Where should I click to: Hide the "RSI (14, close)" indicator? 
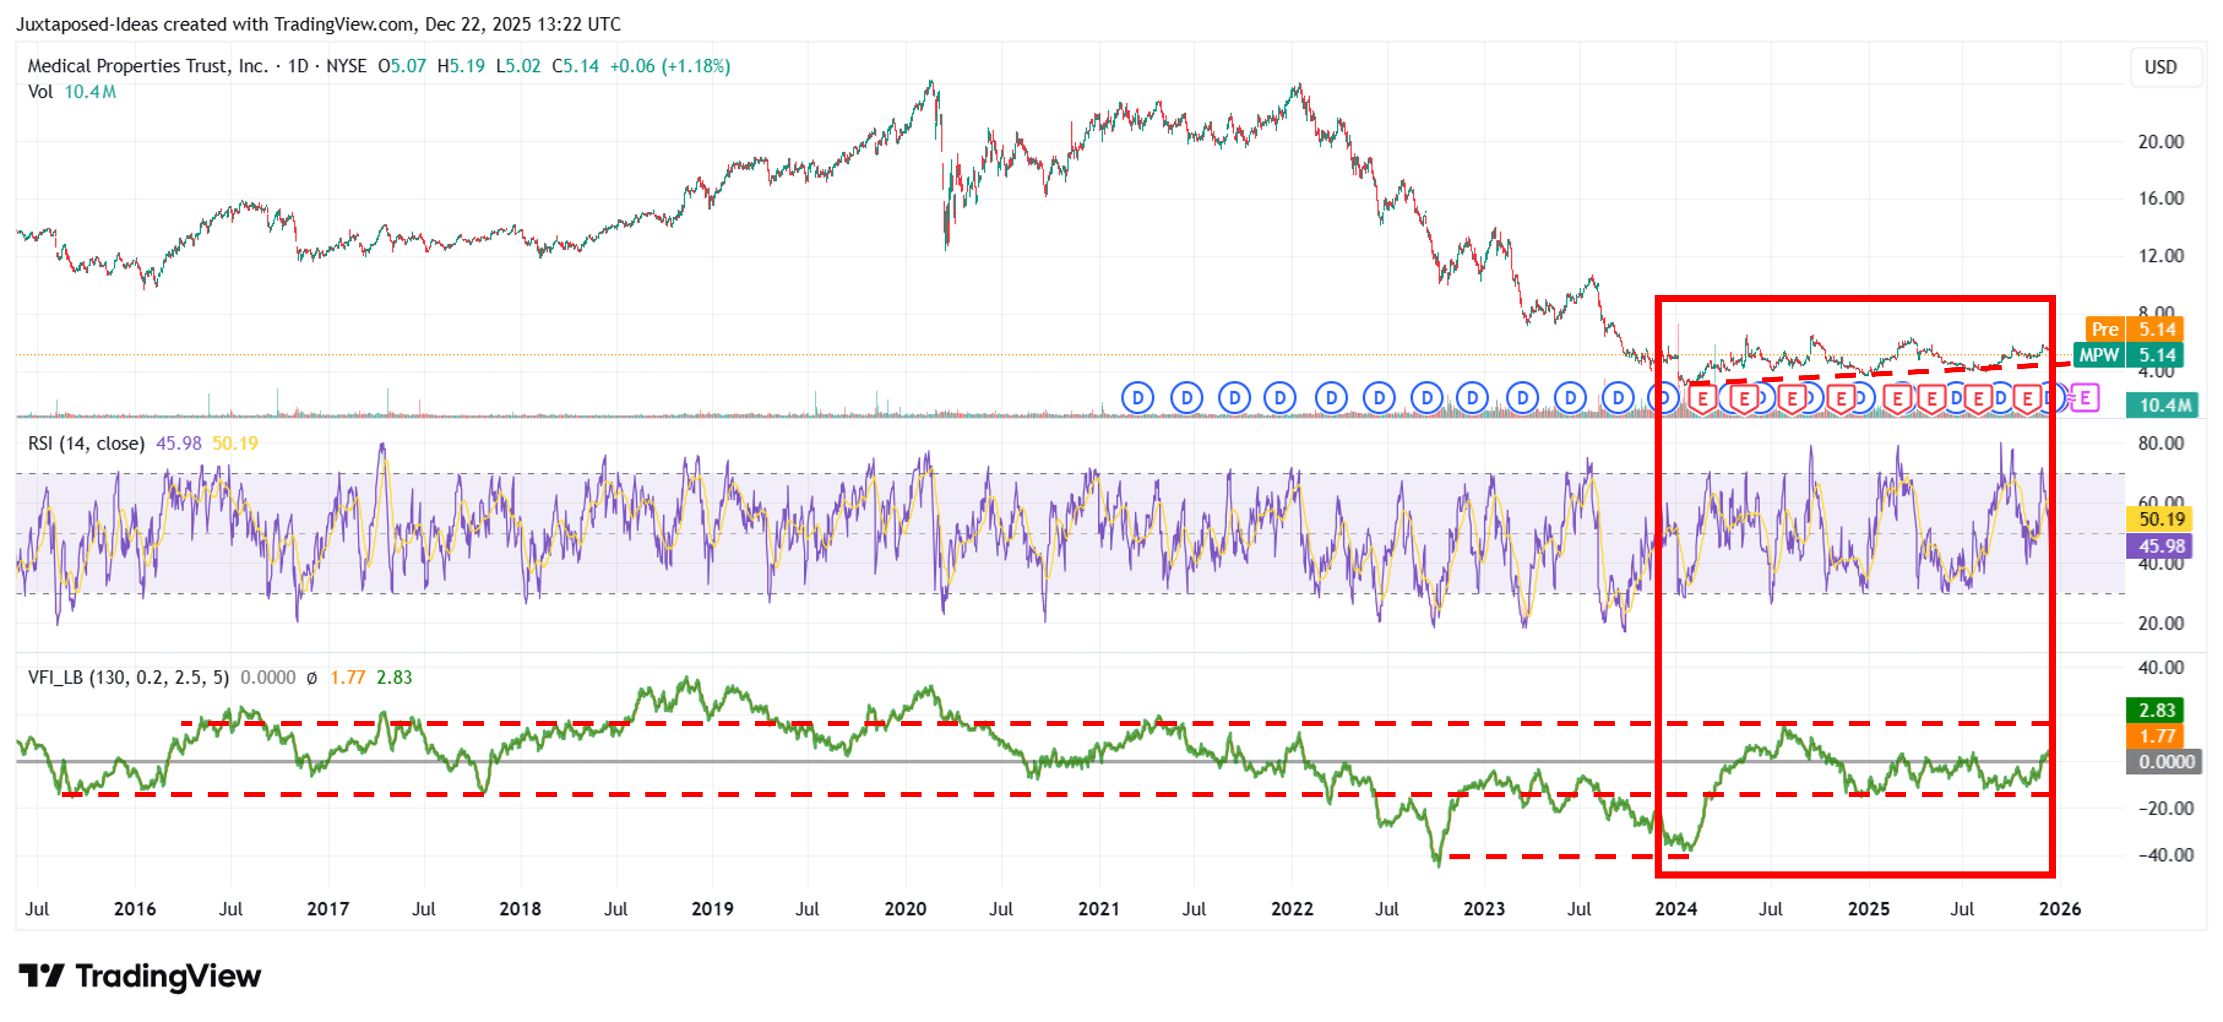point(86,442)
